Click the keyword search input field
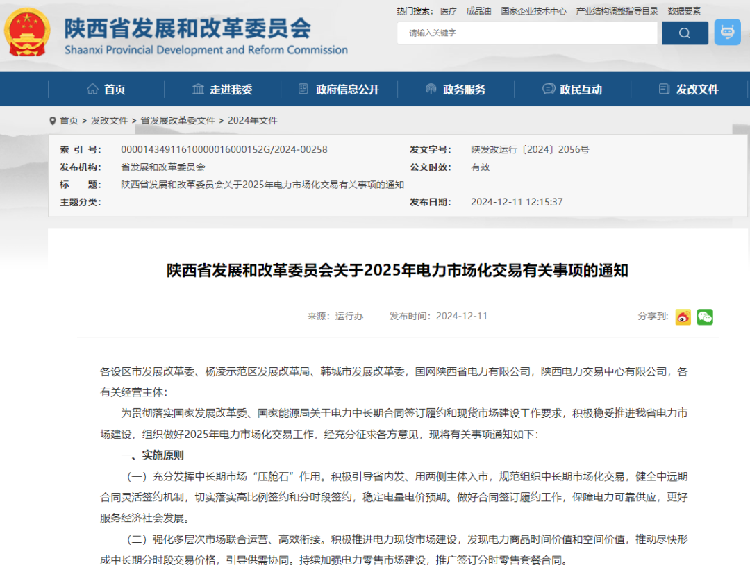The image size is (750, 572). pyautogui.click(x=527, y=33)
